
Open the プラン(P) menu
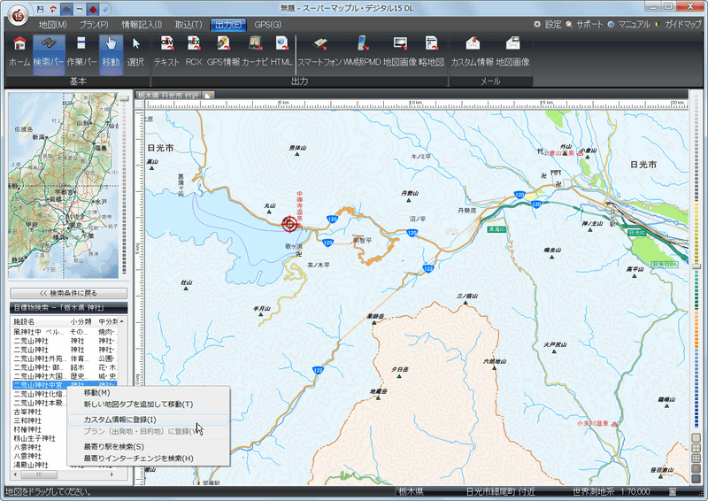(94, 25)
